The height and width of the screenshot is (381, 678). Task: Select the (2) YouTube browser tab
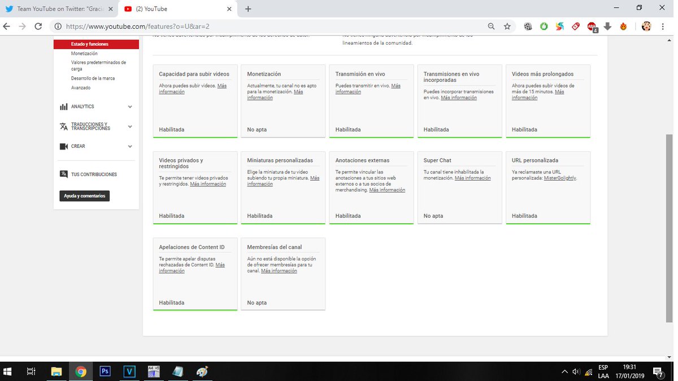178,8
